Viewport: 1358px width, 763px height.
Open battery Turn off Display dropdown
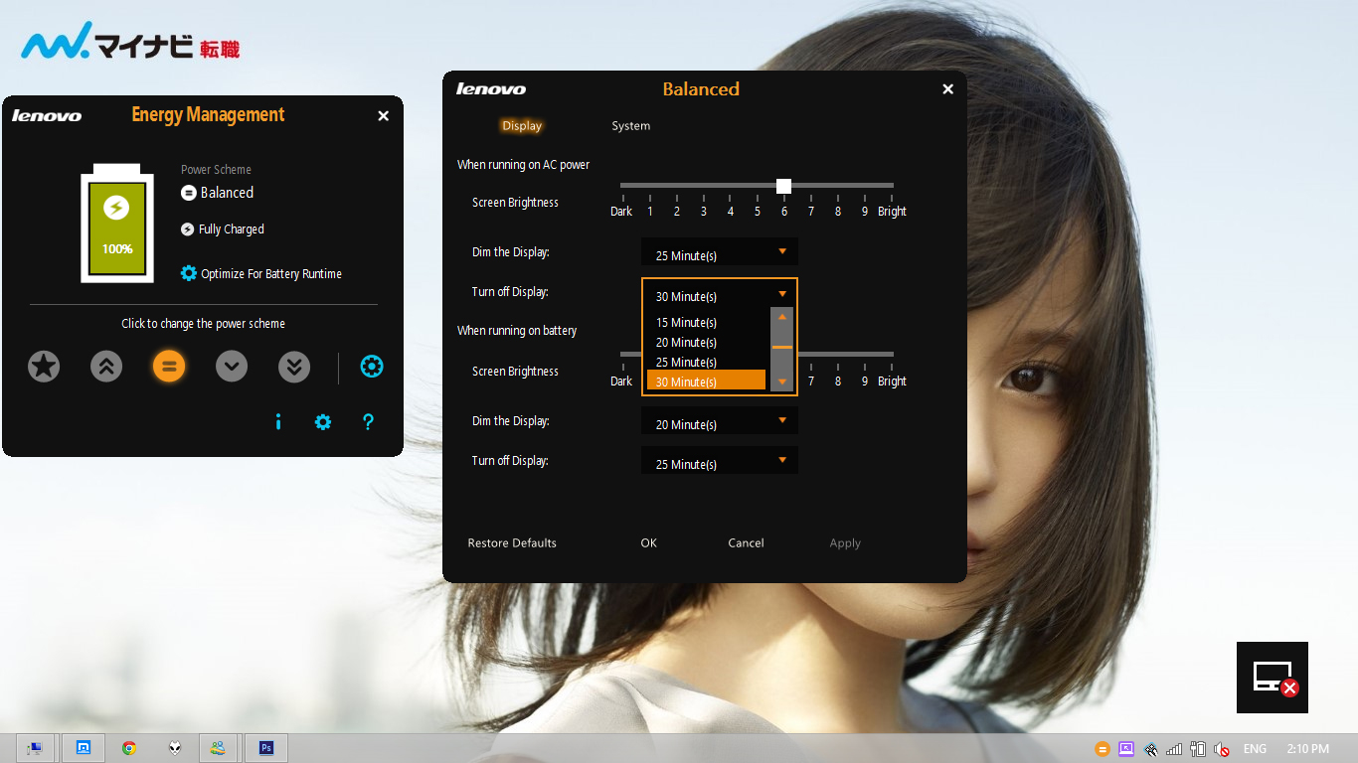point(720,461)
